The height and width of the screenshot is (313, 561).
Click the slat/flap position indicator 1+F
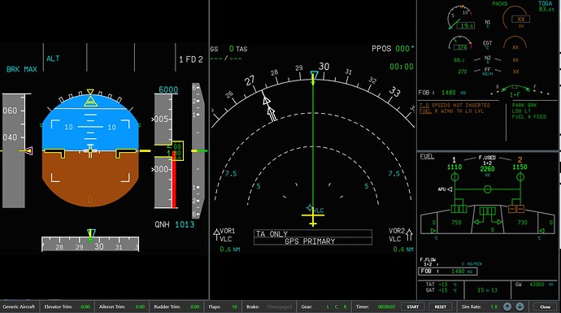pyautogui.click(x=515, y=91)
